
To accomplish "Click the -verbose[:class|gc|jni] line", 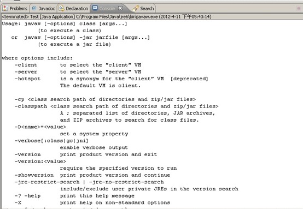I will pos(51,141).
